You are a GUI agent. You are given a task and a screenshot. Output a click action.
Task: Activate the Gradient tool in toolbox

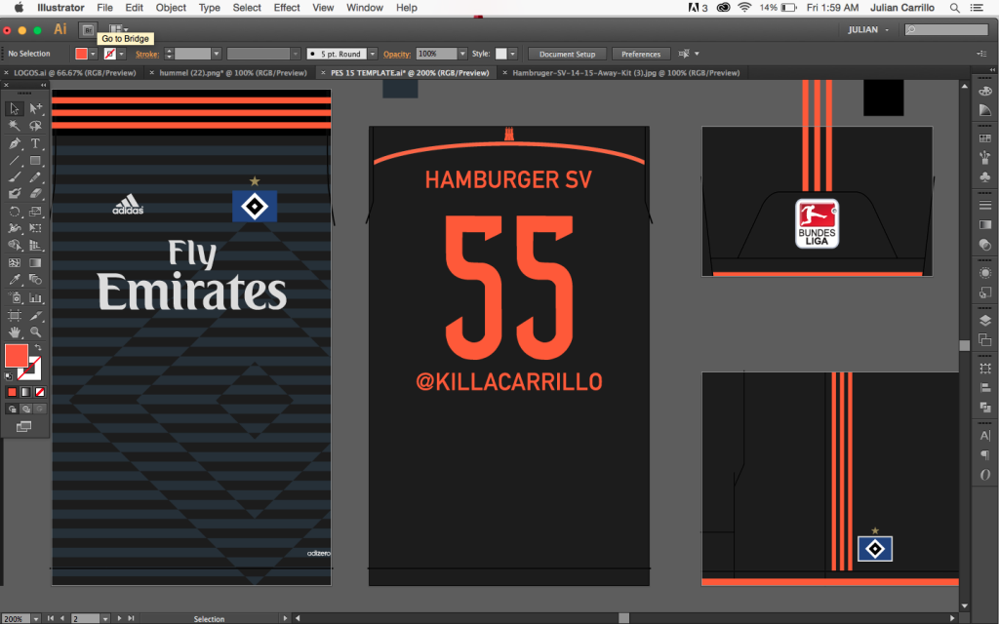point(36,262)
